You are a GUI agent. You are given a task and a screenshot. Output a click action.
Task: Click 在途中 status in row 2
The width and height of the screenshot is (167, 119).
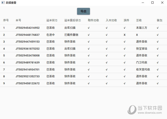(x=51, y=35)
